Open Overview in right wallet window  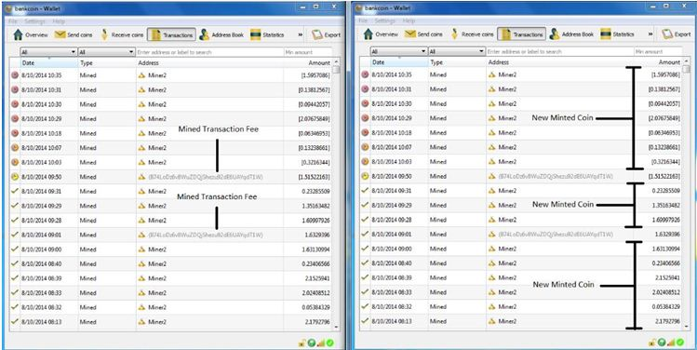coord(381,34)
